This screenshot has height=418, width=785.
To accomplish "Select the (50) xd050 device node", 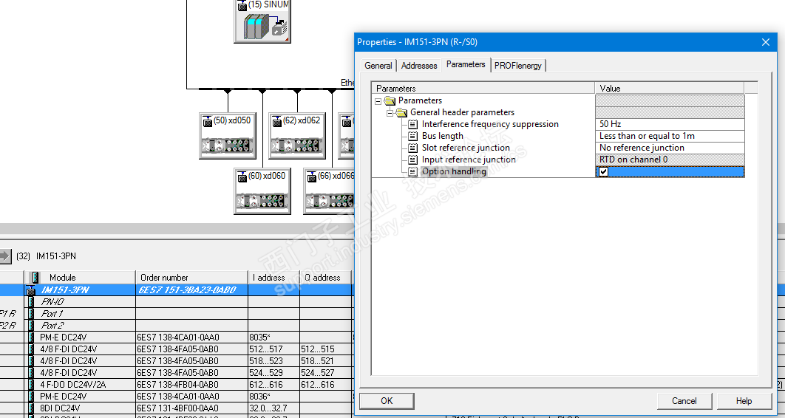I will [228, 135].
